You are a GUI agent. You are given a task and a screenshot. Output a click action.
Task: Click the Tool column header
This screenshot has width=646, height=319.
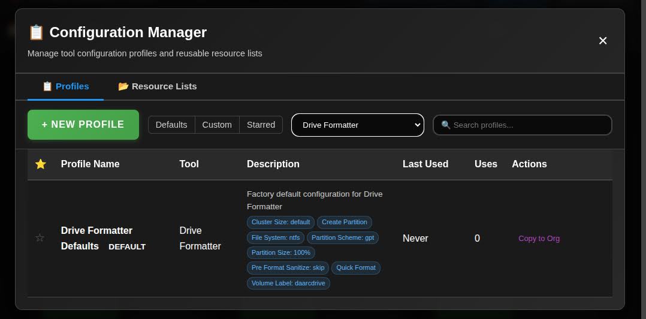pyautogui.click(x=189, y=164)
